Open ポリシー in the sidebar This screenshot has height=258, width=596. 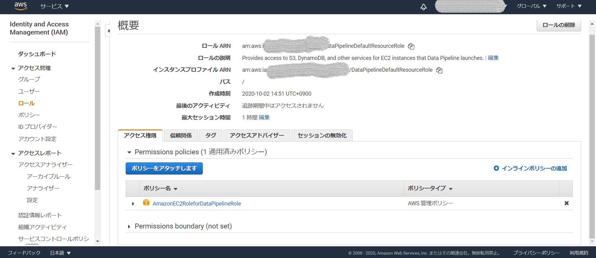click(29, 115)
